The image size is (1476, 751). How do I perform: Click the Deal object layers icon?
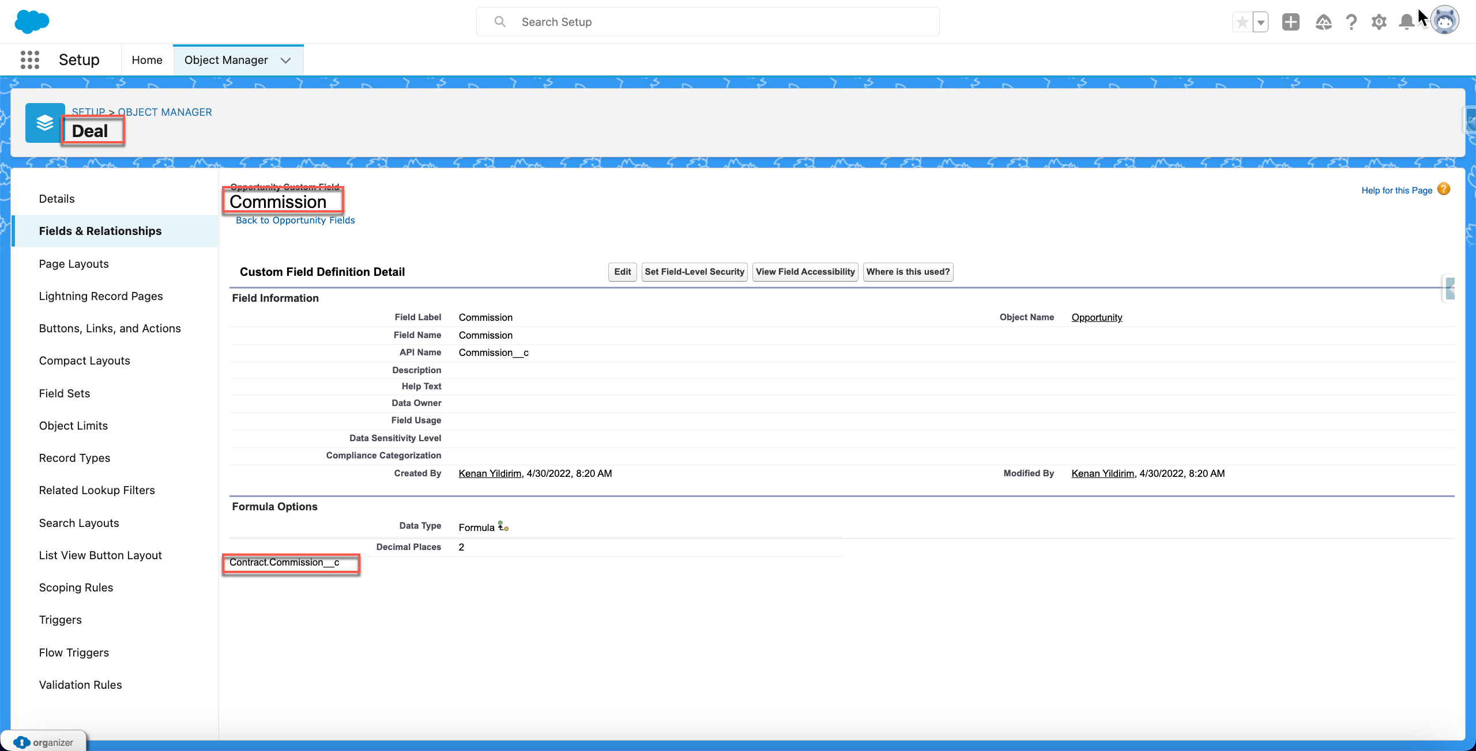45,123
